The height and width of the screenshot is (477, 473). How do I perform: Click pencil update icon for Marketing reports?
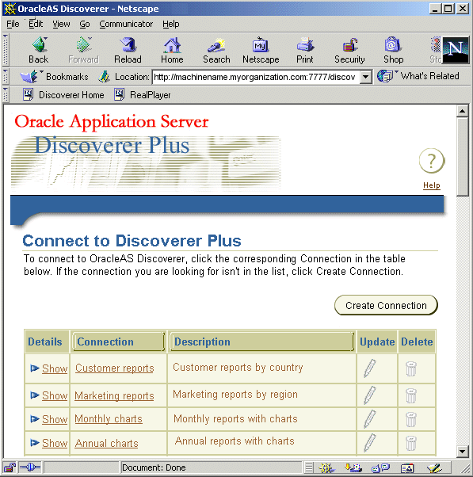coord(370,395)
